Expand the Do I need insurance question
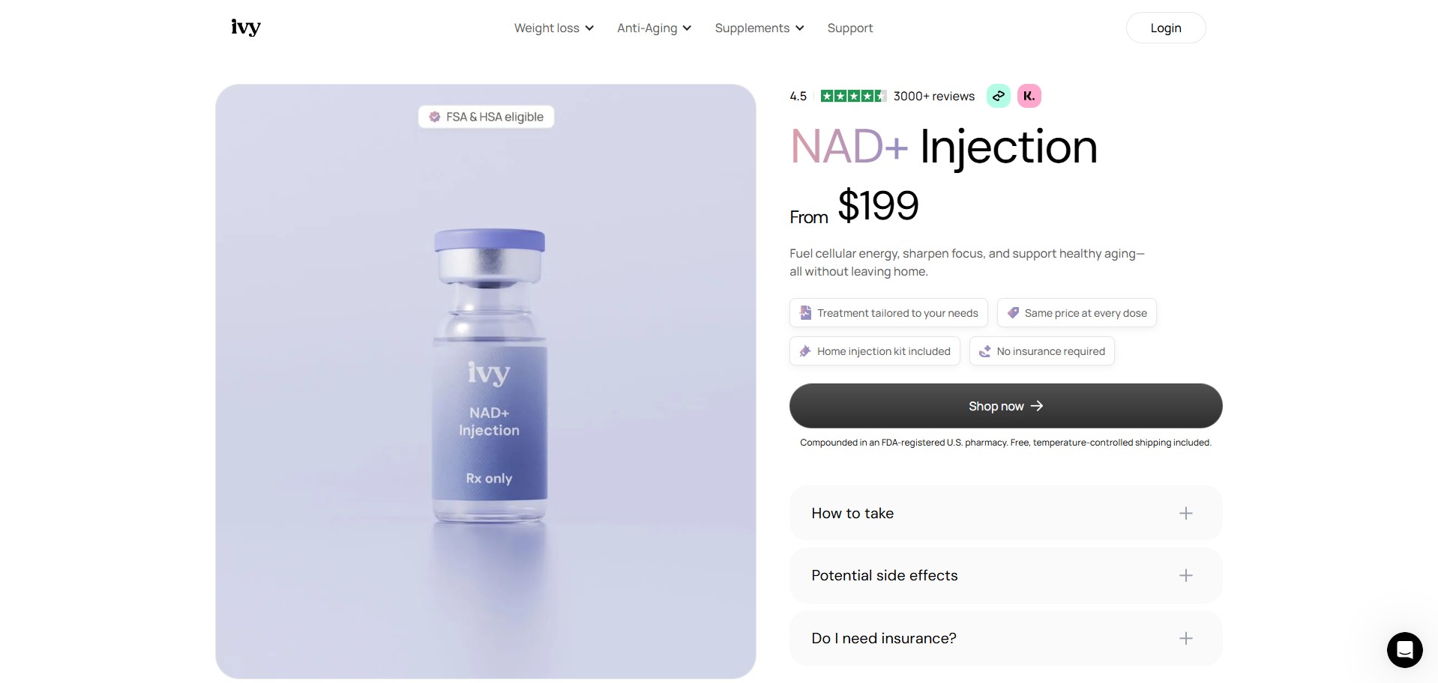 1005,638
